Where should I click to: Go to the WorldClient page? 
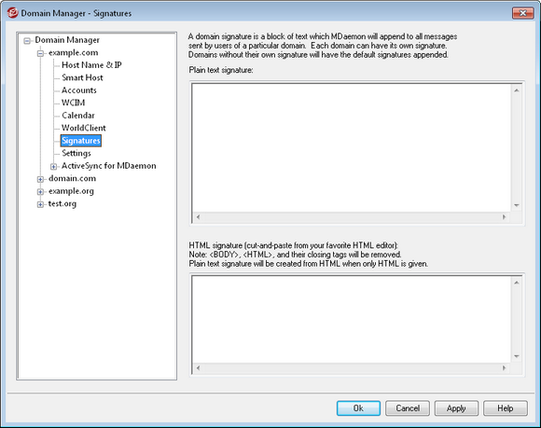[x=84, y=128]
